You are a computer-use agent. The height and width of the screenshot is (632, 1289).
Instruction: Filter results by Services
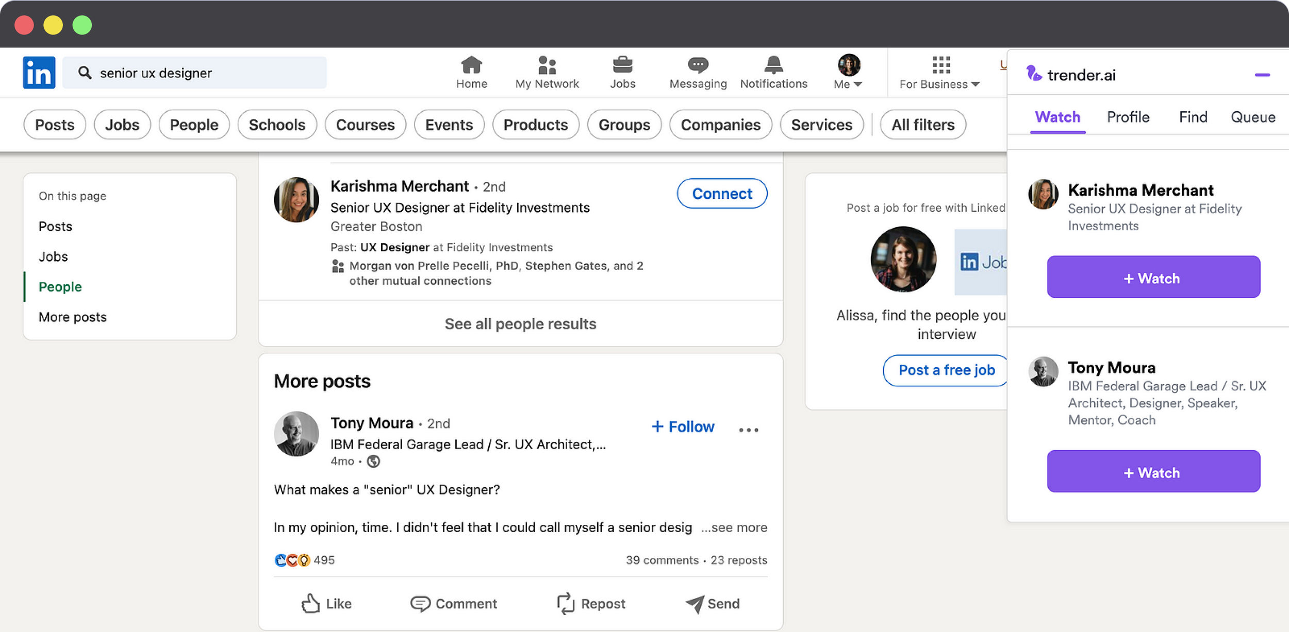tap(822, 125)
